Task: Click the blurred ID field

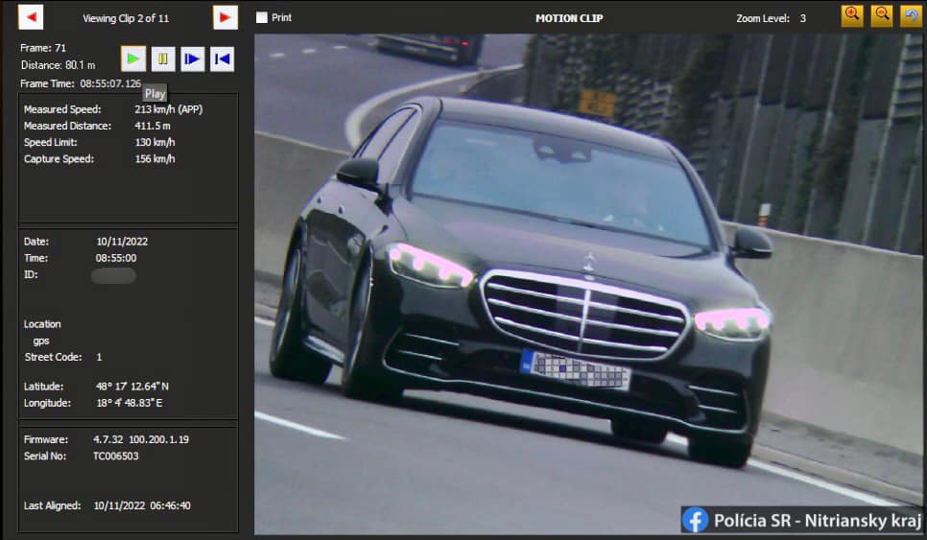Action: click(113, 276)
